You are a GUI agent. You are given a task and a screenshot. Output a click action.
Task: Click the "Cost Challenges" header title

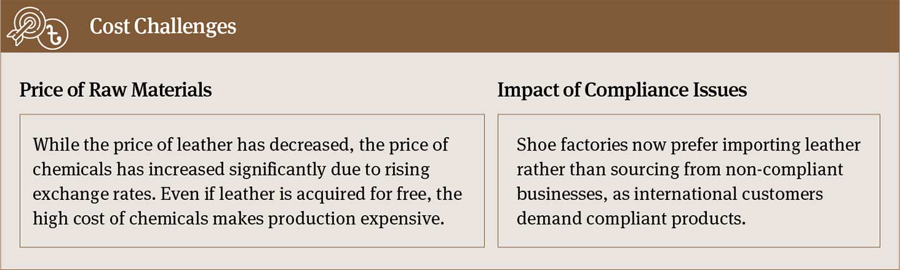[x=162, y=26]
